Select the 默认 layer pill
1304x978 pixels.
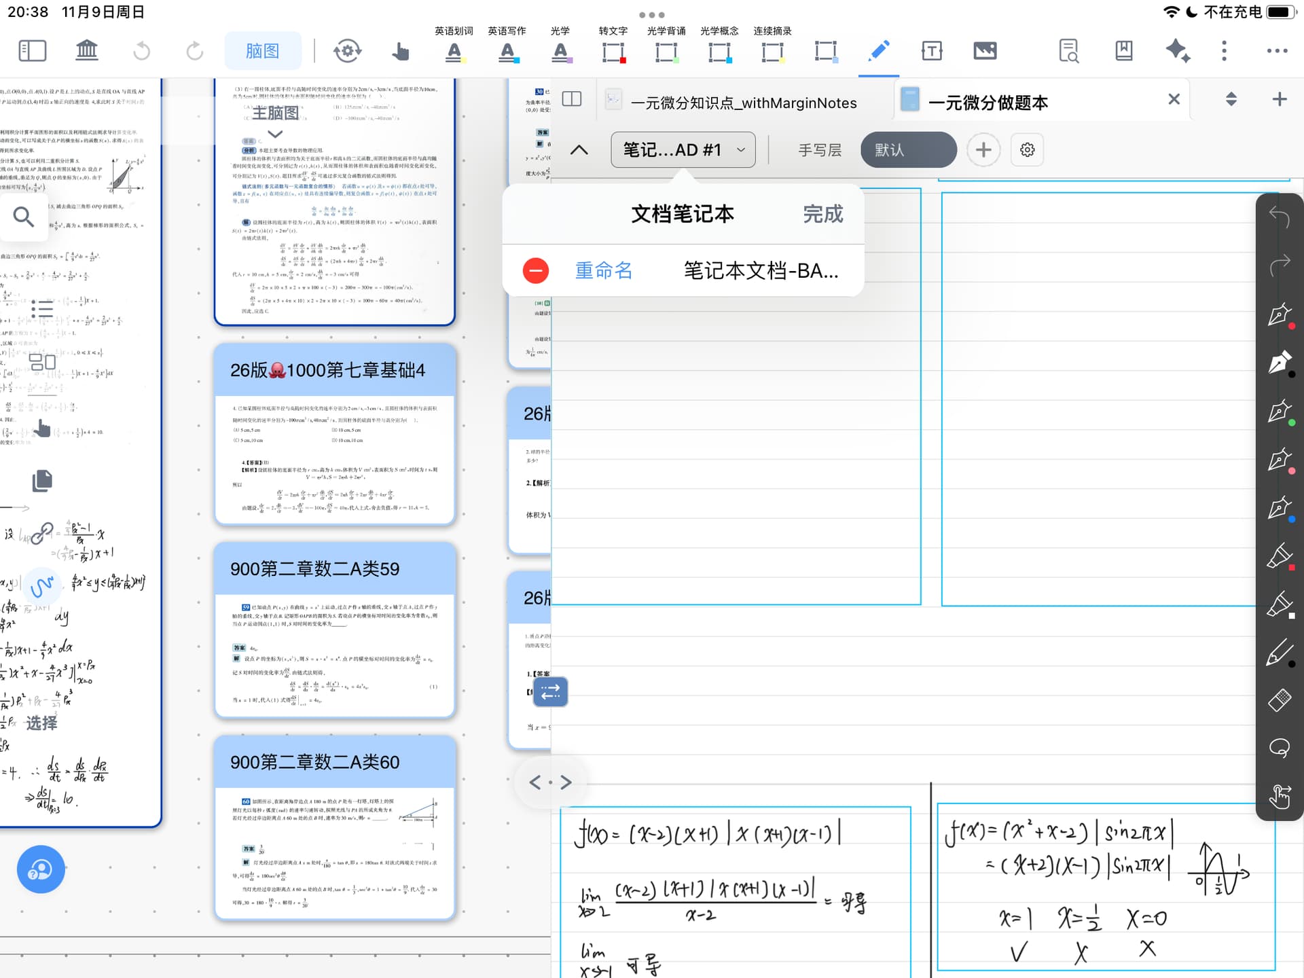[908, 150]
